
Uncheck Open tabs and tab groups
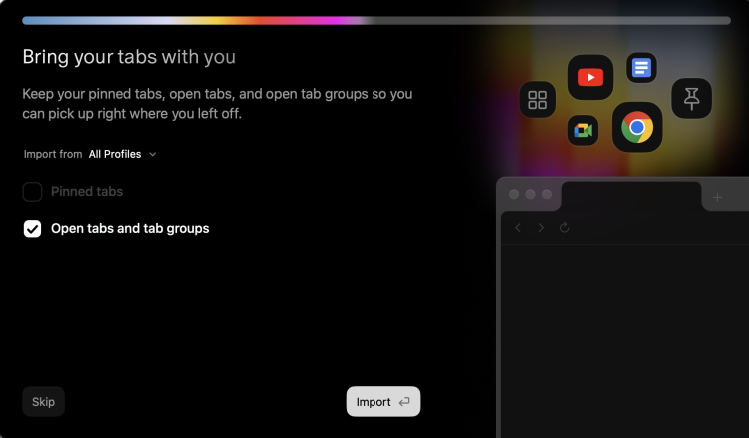(33, 229)
